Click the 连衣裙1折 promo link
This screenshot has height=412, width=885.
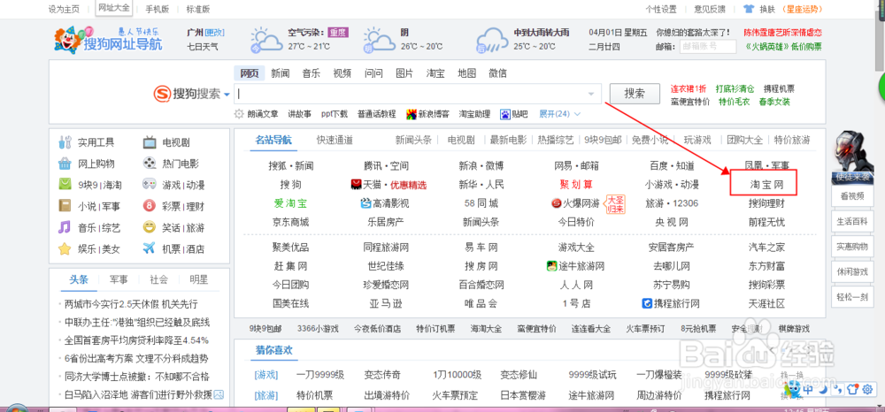point(688,88)
